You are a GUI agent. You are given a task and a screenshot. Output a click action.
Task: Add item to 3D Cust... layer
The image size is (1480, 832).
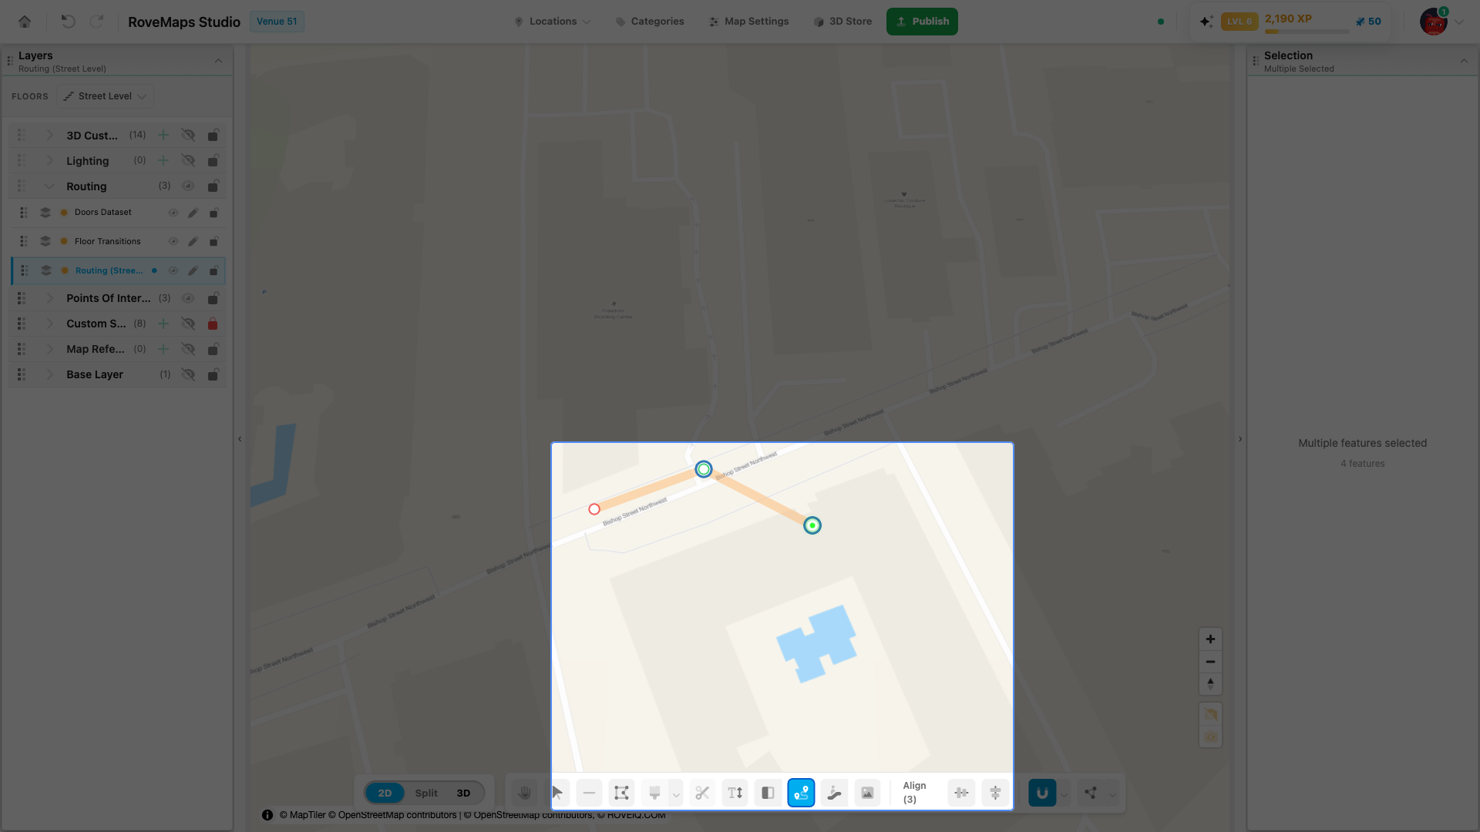(x=163, y=136)
